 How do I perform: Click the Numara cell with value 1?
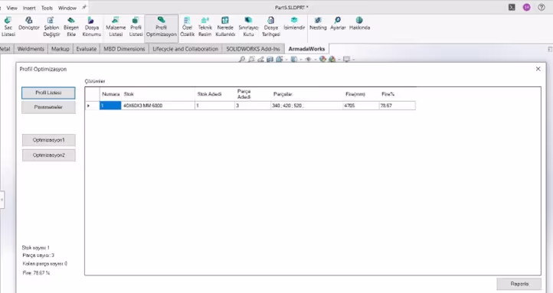pos(110,106)
